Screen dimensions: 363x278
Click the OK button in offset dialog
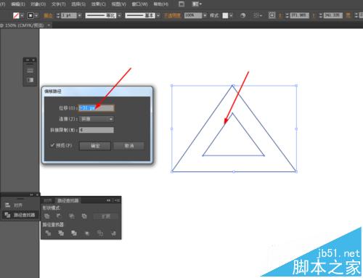95,146
